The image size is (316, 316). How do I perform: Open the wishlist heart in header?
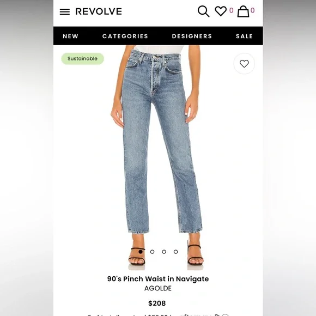tap(221, 11)
